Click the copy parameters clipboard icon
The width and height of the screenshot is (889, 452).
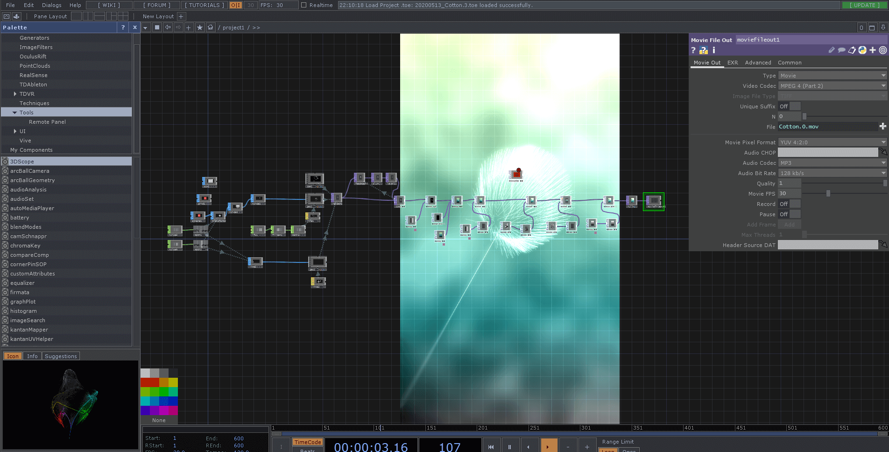852,50
